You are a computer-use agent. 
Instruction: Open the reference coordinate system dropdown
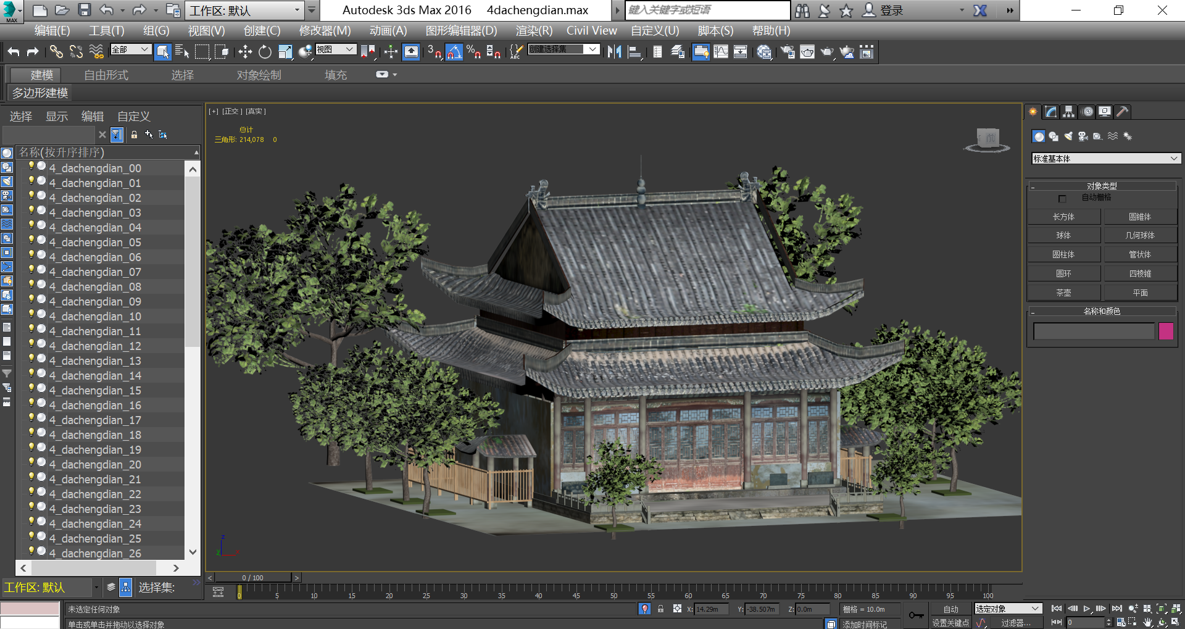(336, 49)
